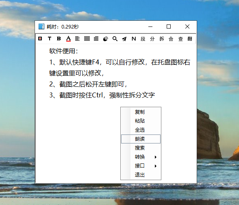Select the T text font tool

point(50,39)
